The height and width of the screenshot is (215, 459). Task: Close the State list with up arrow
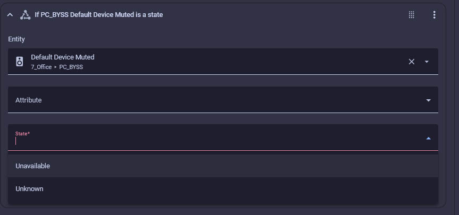[428, 139]
